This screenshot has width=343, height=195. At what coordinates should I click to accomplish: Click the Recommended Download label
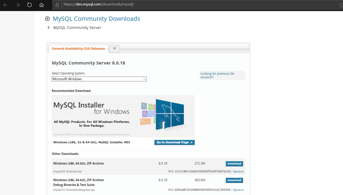pyautogui.click(x=71, y=91)
